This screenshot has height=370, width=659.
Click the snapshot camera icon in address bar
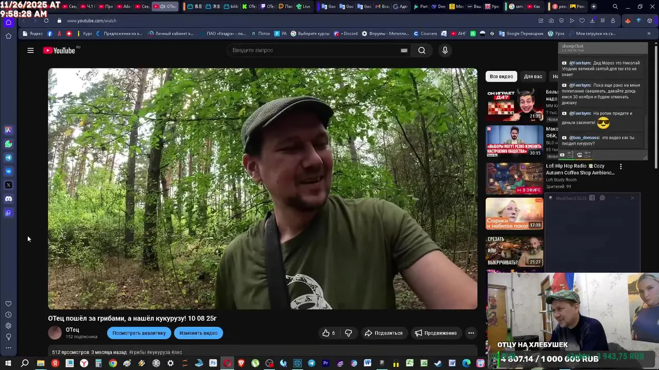tap(551, 21)
